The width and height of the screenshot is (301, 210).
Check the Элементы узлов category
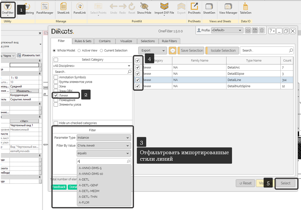point(56,104)
